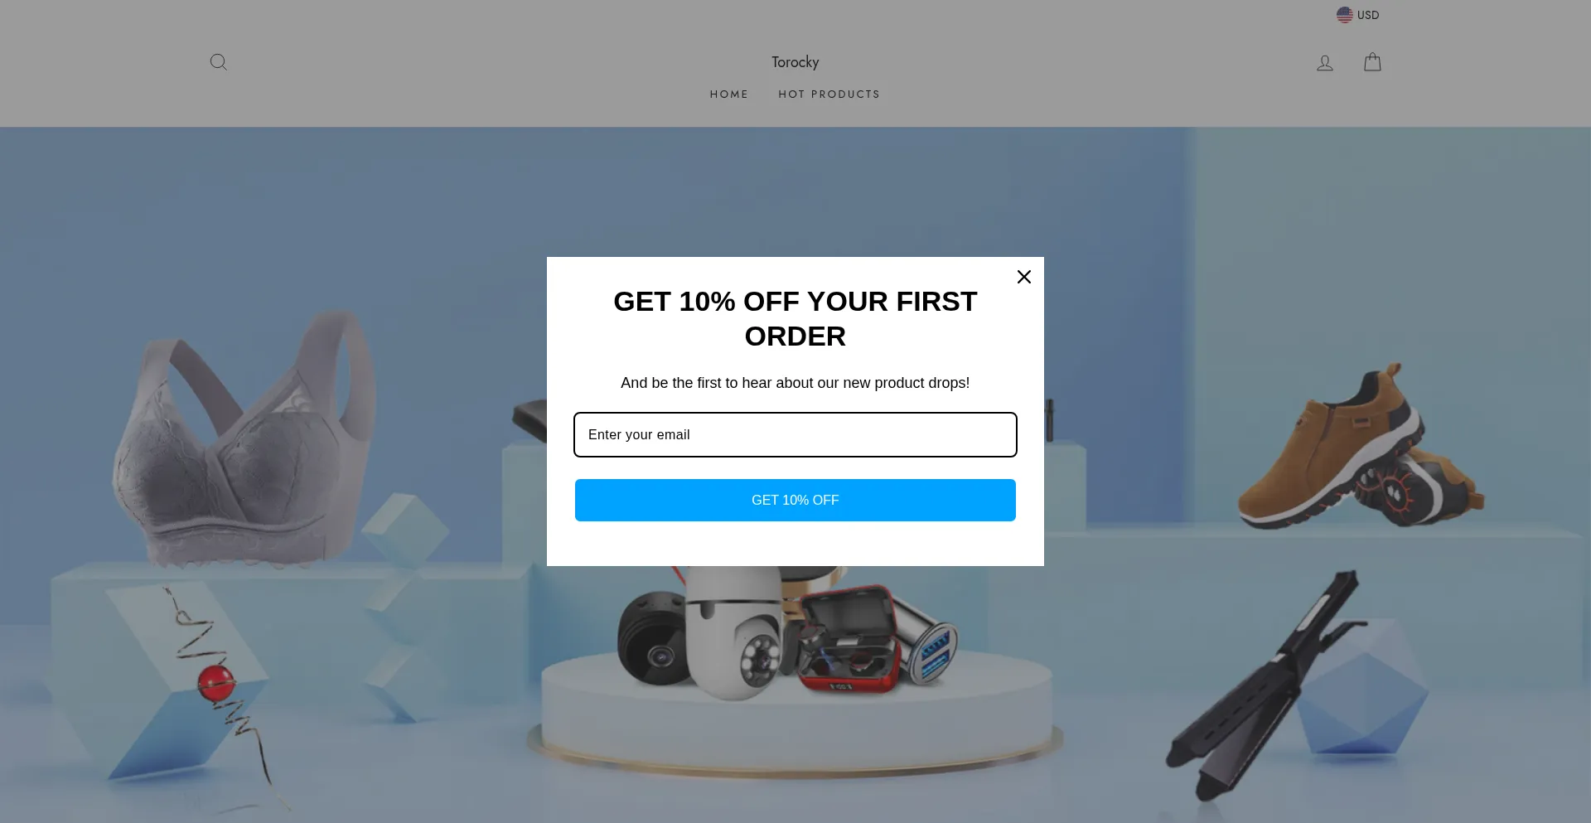The width and height of the screenshot is (1591, 823).
Task: Open the search magnifier icon
Action: click(219, 62)
